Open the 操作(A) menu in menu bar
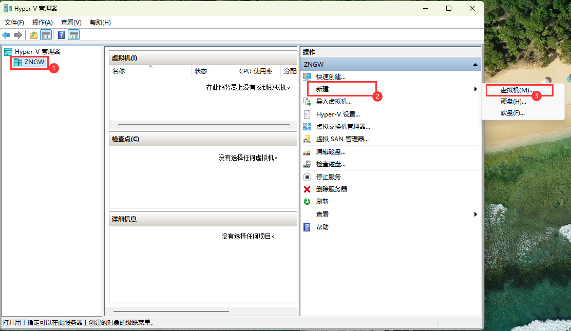The image size is (571, 331). point(42,23)
